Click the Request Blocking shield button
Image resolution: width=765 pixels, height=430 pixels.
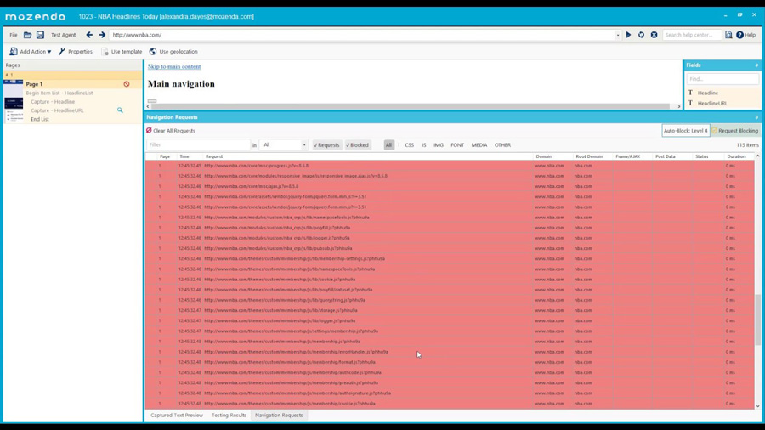(734, 131)
